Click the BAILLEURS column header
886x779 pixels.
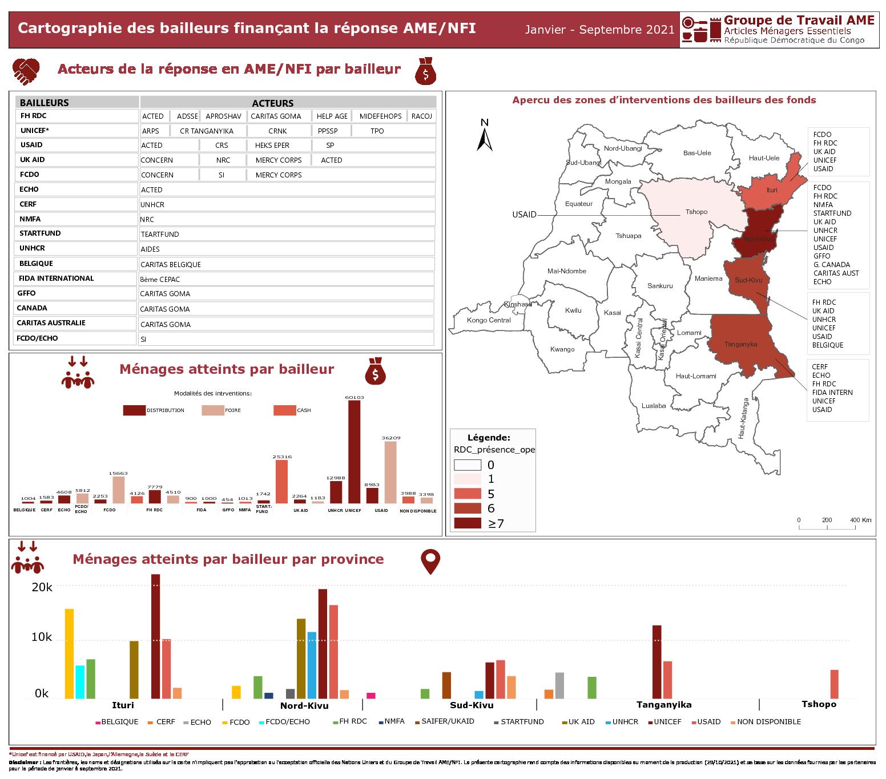(x=76, y=103)
